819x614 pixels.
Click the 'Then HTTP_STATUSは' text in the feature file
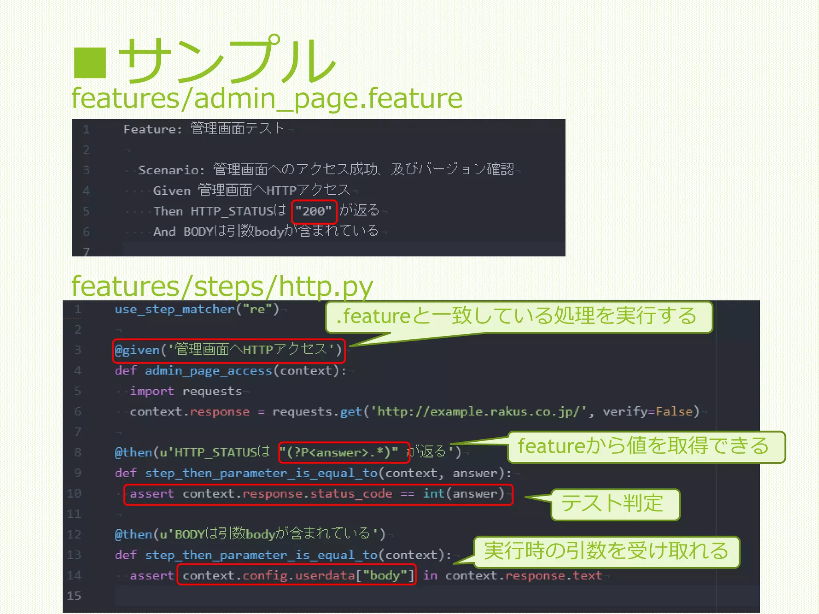pos(220,211)
